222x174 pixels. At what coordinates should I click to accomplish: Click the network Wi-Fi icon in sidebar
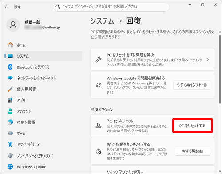(x=10, y=78)
